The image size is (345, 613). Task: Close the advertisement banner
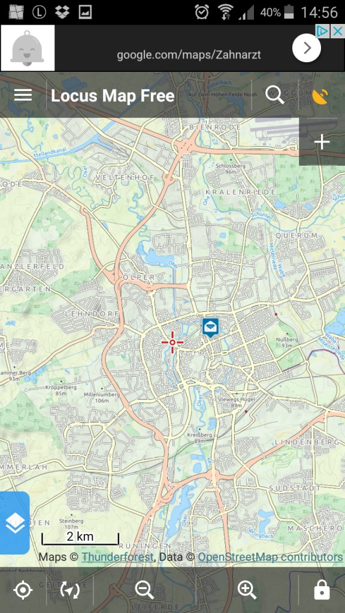coord(338,31)
